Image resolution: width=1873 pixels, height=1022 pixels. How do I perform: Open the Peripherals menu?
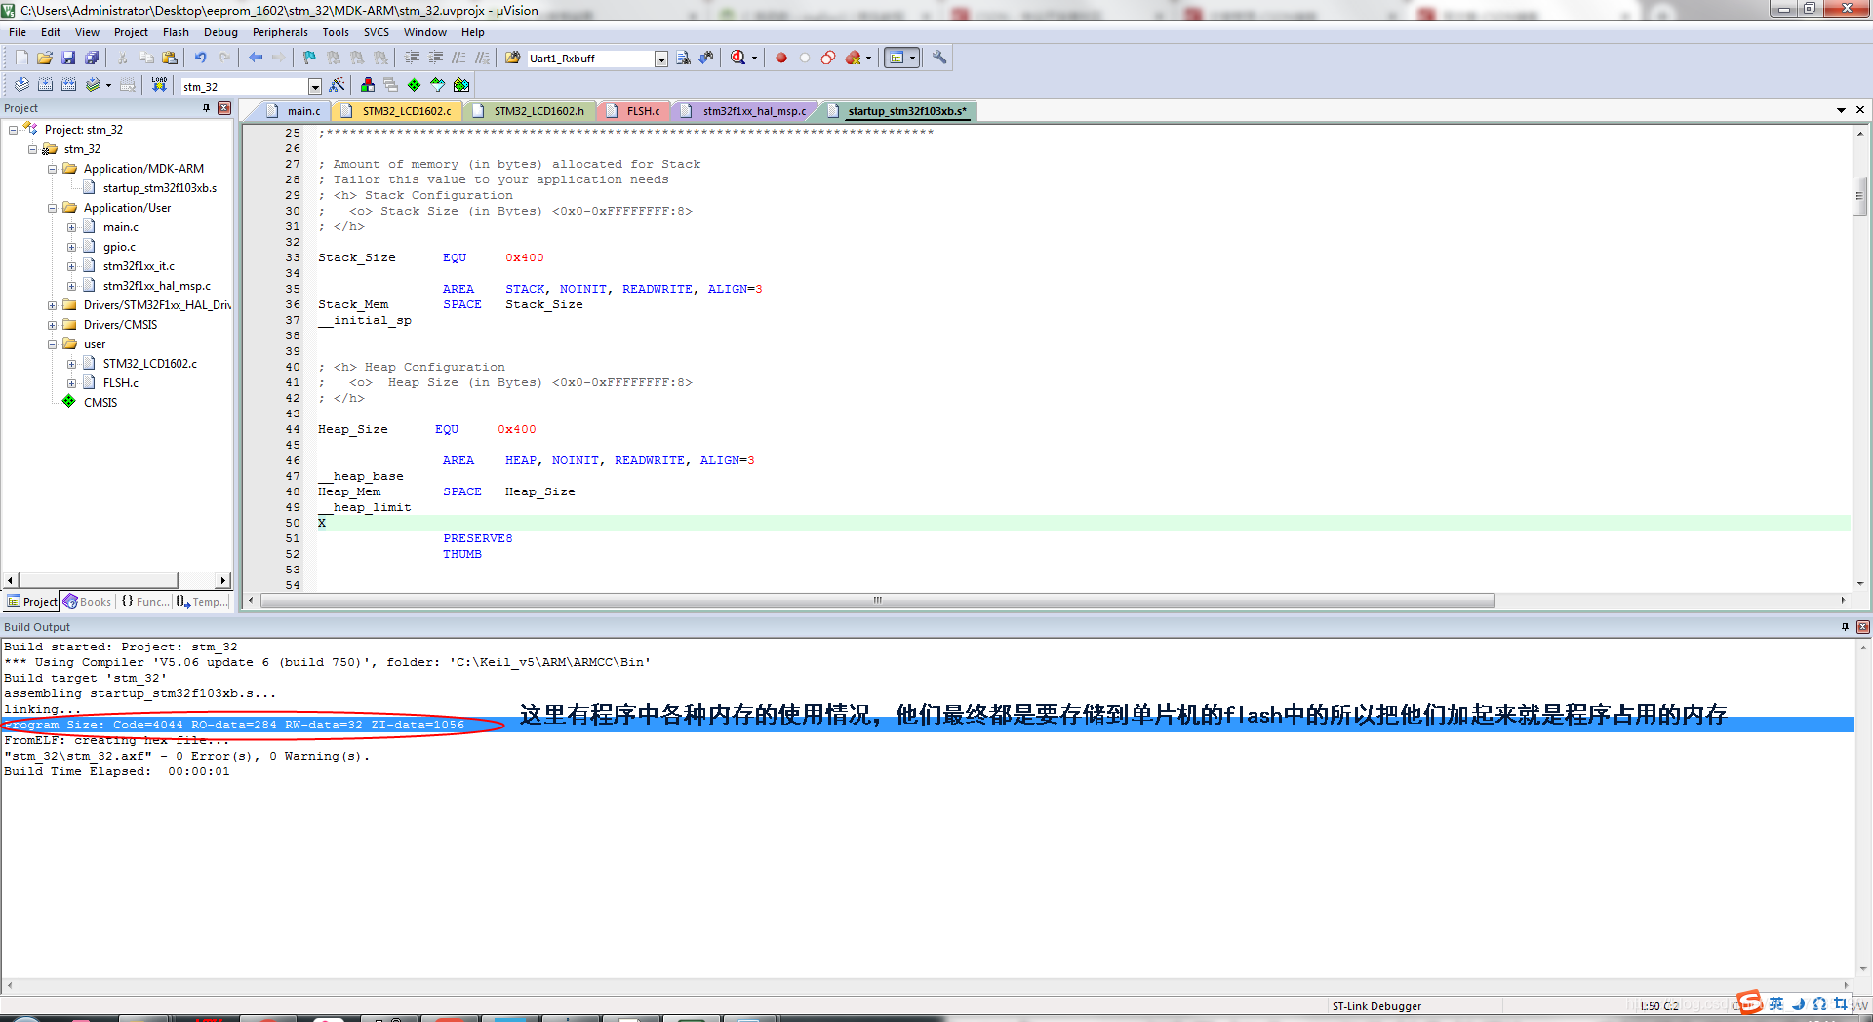(x=280, y=32)
